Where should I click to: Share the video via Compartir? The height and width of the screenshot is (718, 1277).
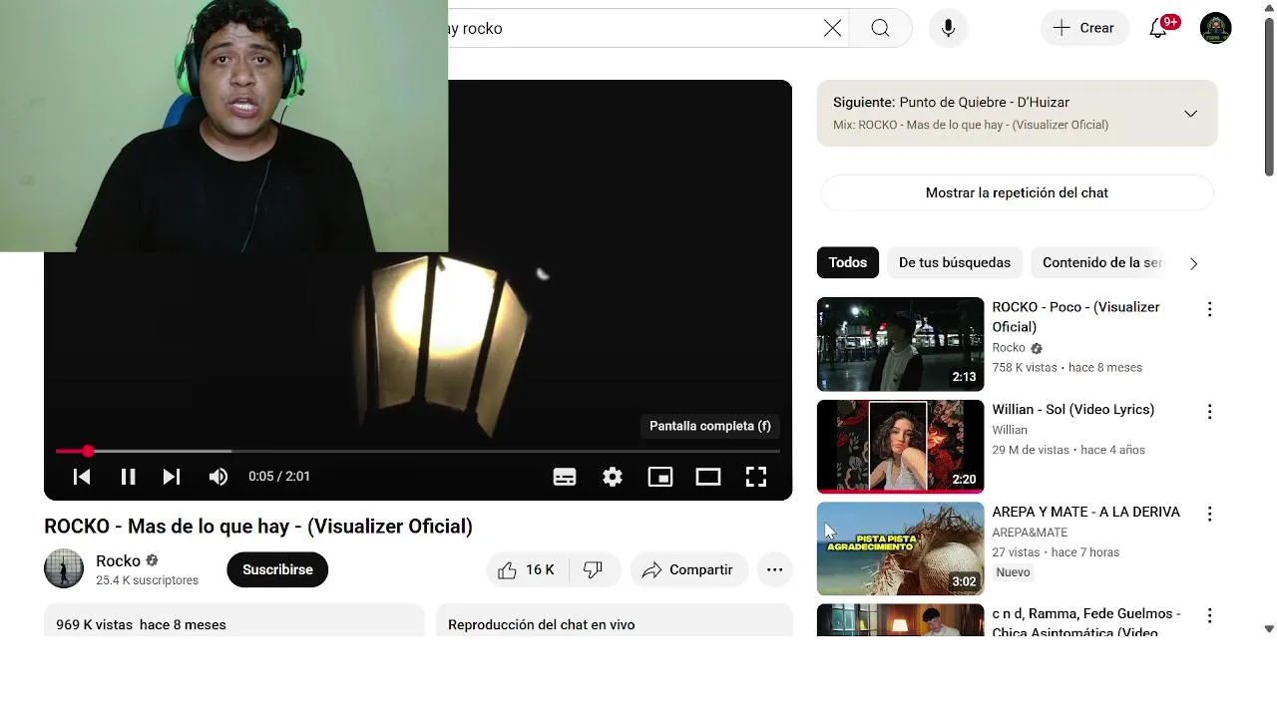coord(688,569)
